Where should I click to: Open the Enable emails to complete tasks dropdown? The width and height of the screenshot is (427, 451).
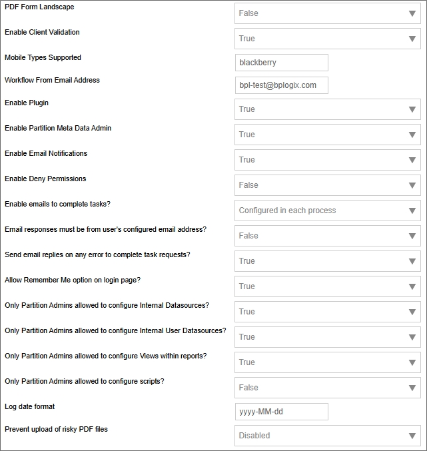pos(327,211)
